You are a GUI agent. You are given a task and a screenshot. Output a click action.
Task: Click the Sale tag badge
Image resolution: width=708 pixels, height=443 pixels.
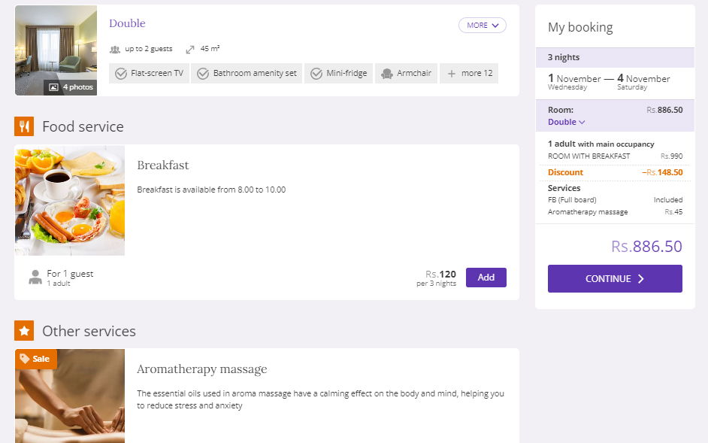coord(35,359)
